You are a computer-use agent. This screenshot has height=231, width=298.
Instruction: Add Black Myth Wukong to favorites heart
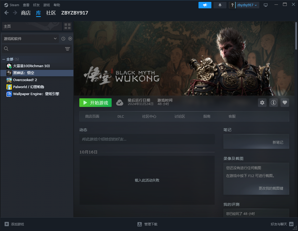[285, 103]
